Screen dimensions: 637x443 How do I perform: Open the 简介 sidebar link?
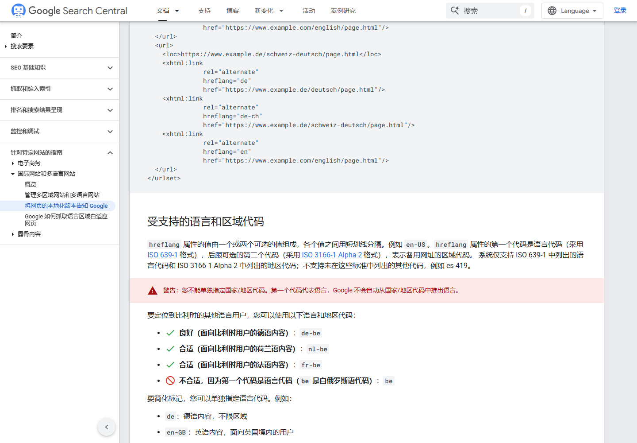[x=16, y=35]
